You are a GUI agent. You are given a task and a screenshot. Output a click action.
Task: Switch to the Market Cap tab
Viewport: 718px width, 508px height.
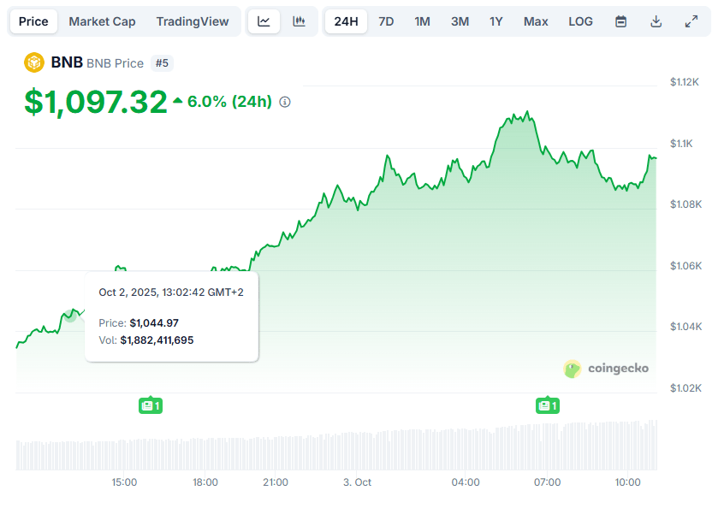pyautogui.click(x=102, y=21)
